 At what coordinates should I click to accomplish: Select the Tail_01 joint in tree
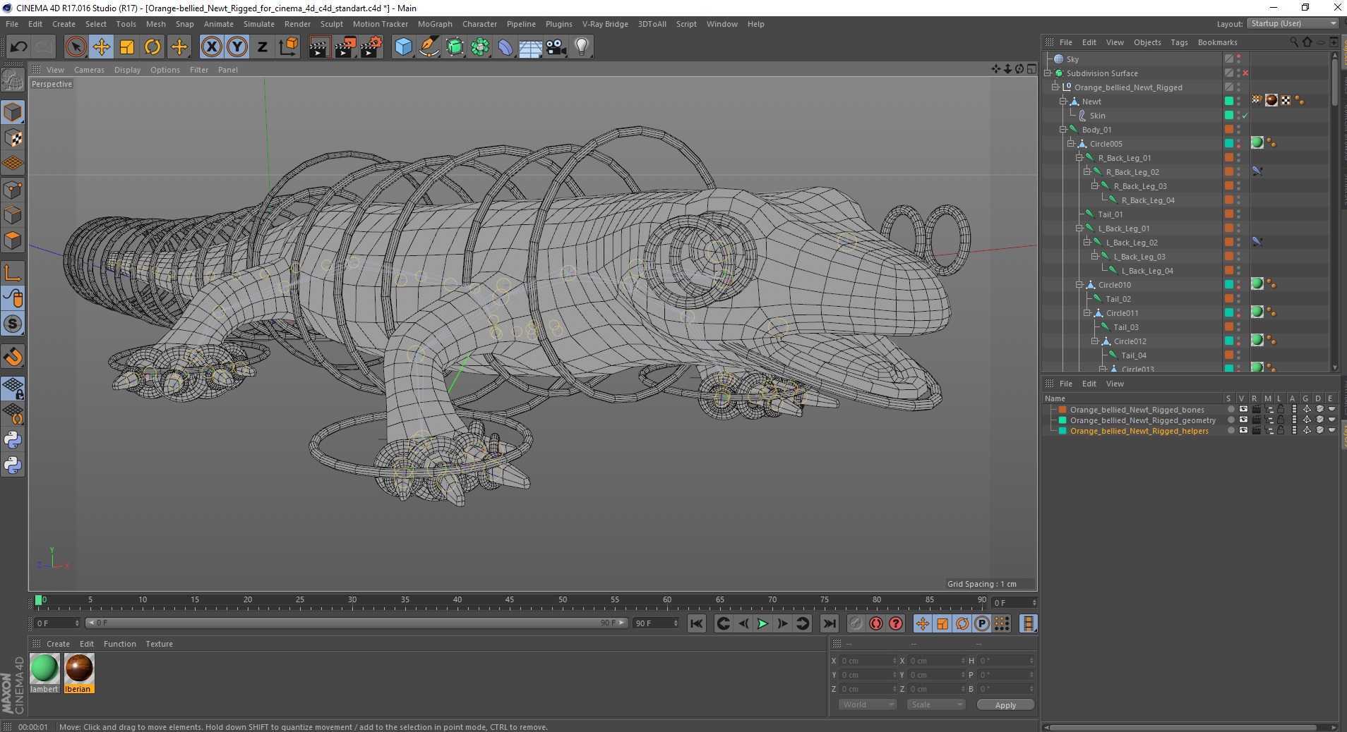(1110, 214)
